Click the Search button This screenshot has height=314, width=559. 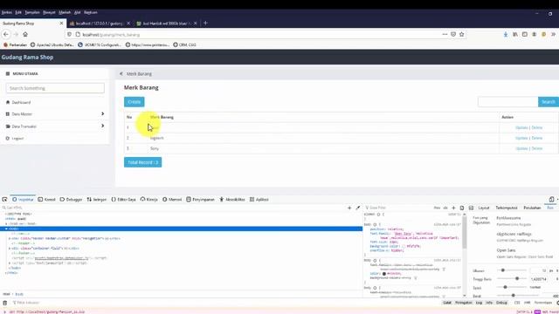click(548, 102)
